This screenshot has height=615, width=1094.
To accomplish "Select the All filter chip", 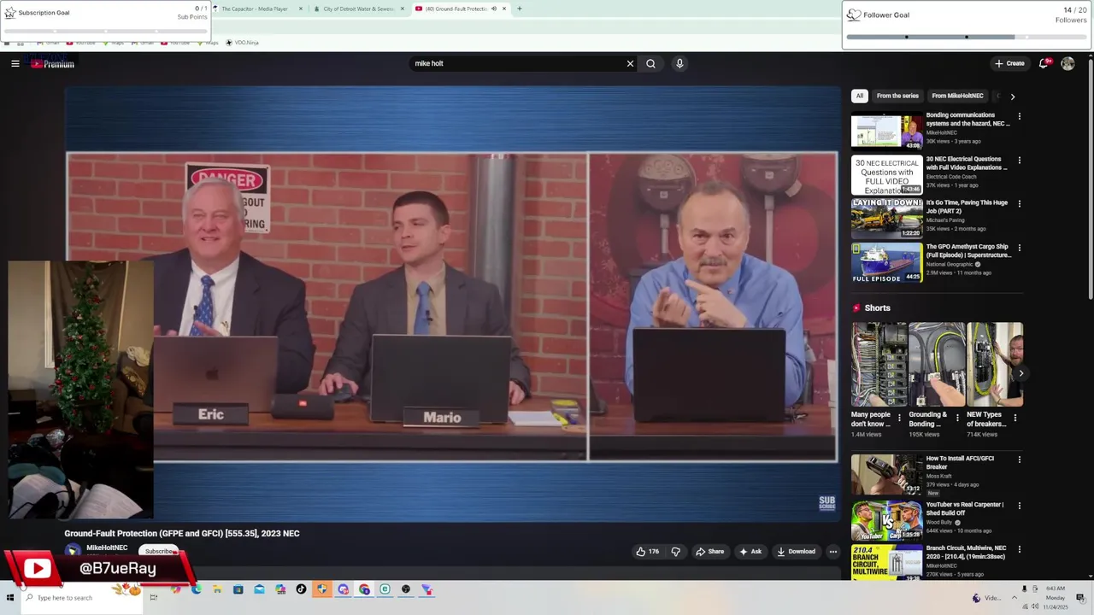I will point(860,96).
